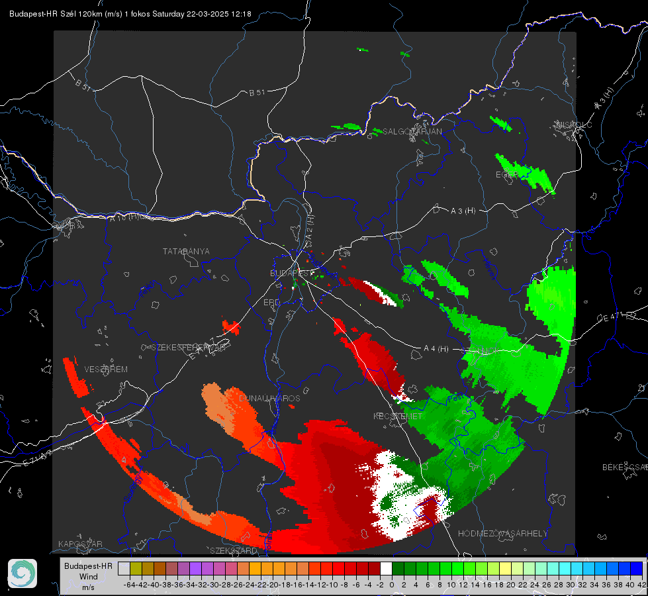
Task: Click the swirl logo icon beside the legend
Action: click(23, 573)
